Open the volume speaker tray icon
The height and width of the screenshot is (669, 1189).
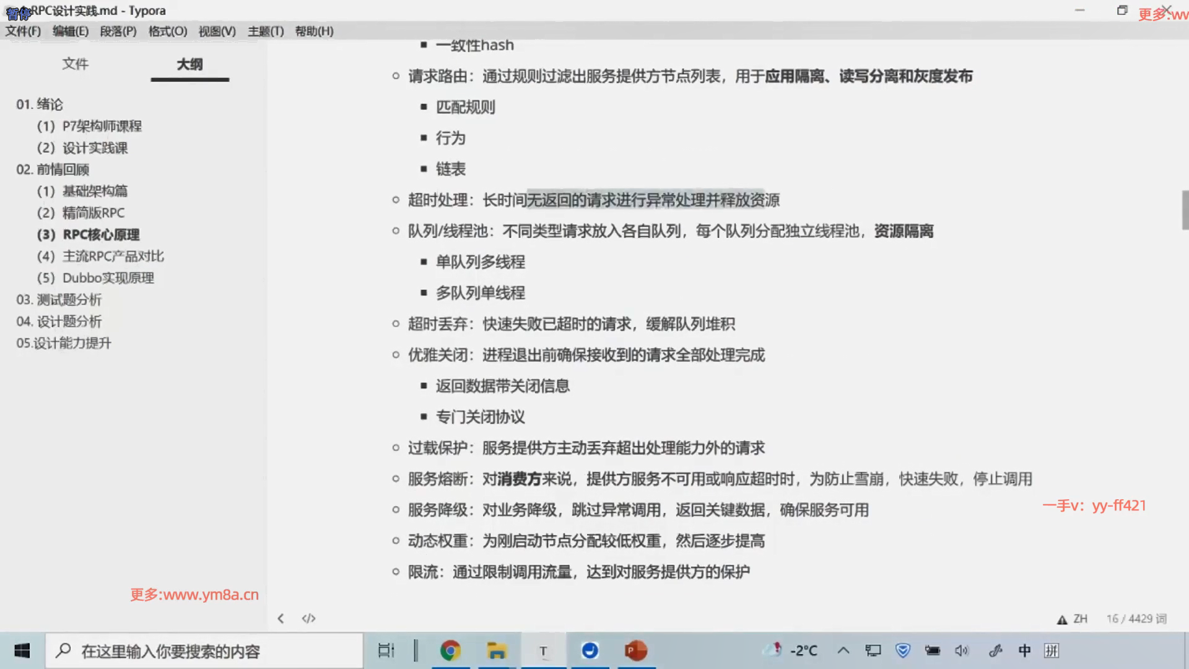[962, 650]
